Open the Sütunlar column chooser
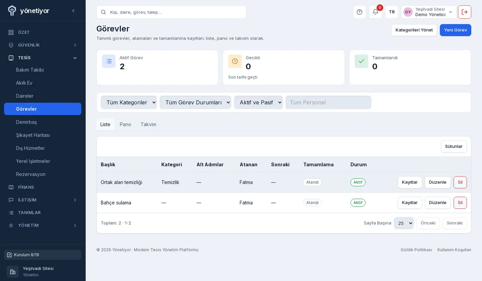Screen dimensions: 482x281 tap(454, 147)
